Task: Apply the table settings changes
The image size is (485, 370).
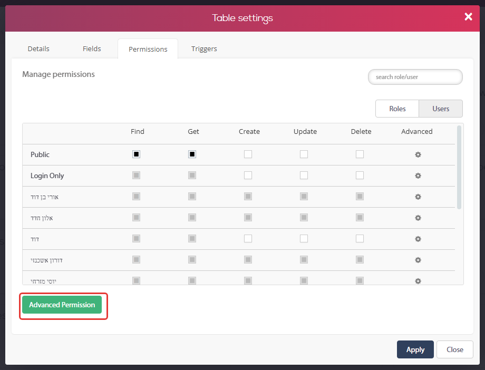Action: coord(415,349)
